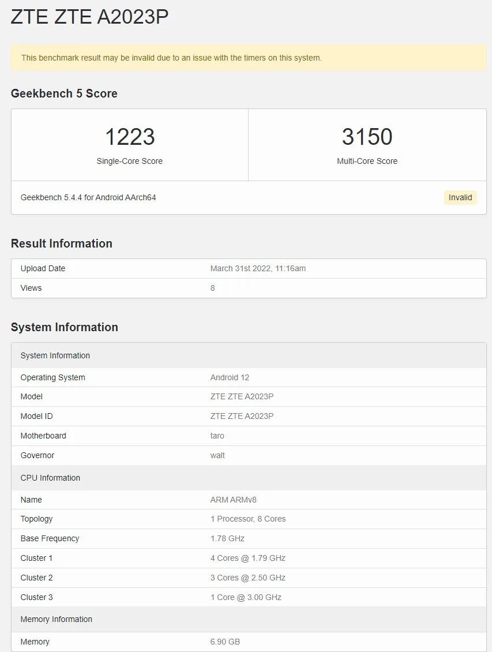Select the taro motherboard value
492x652 pixels.
click(x=217, y=436)
